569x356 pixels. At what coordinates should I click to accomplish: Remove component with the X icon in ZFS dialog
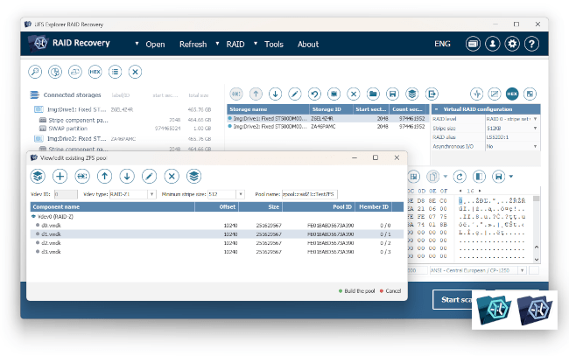tap(172, 176)
